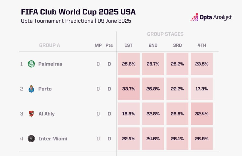Select the Inter Miami team name
Viewport: 242px width, 156px height.
click(x=53, y=138)
